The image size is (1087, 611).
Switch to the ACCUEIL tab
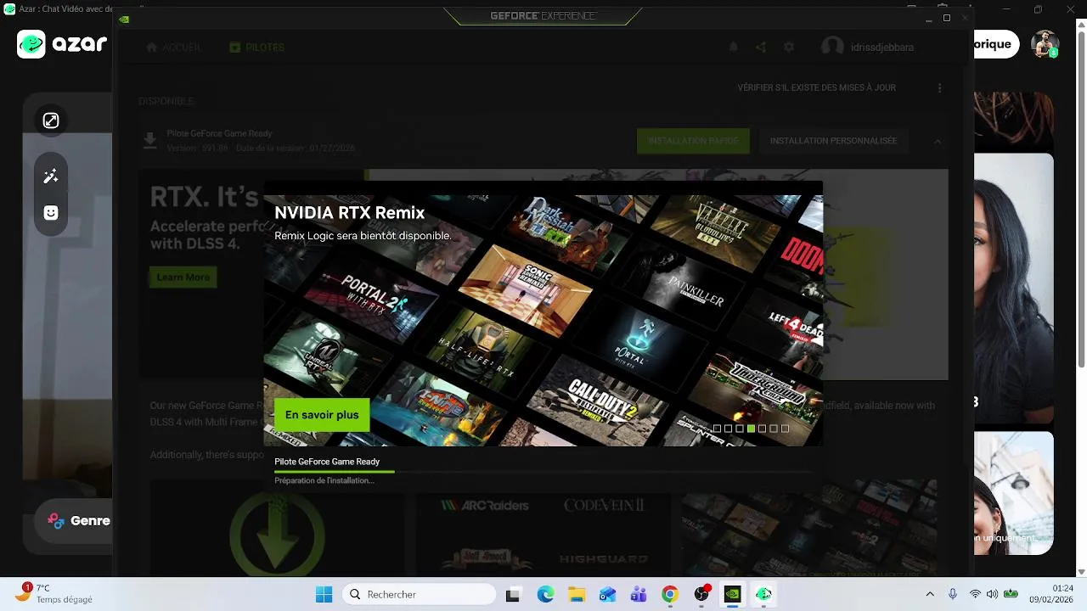173,48
